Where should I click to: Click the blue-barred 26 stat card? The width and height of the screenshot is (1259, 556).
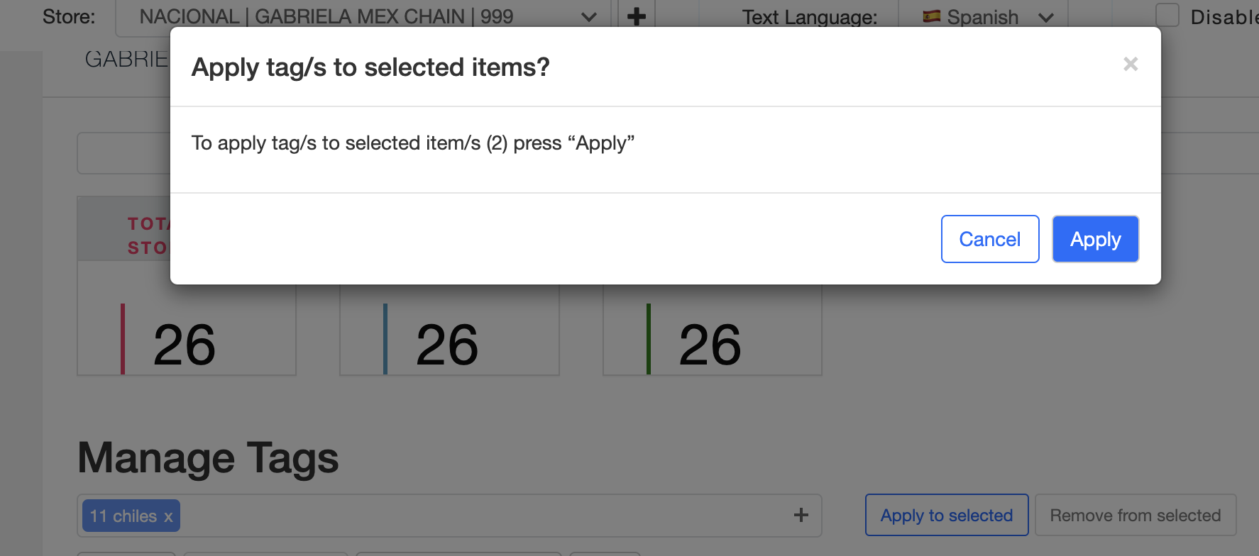(449, 330)
